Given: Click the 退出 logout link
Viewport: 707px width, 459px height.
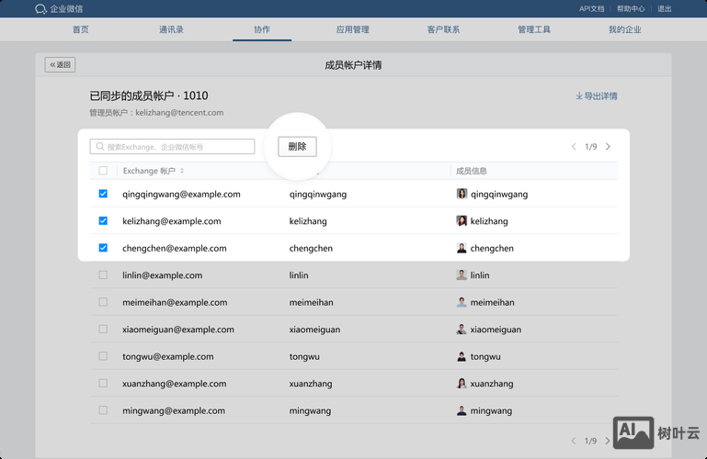Looking at the screenshot, I should (x=664, y=9).
